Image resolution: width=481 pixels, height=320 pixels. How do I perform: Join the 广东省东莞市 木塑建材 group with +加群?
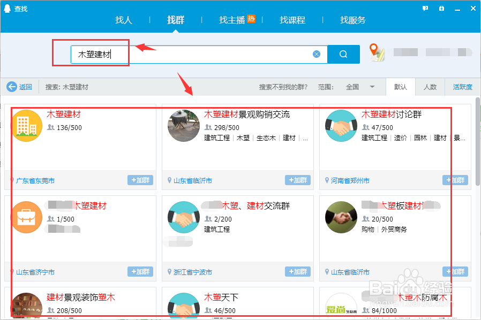point(140,180)
